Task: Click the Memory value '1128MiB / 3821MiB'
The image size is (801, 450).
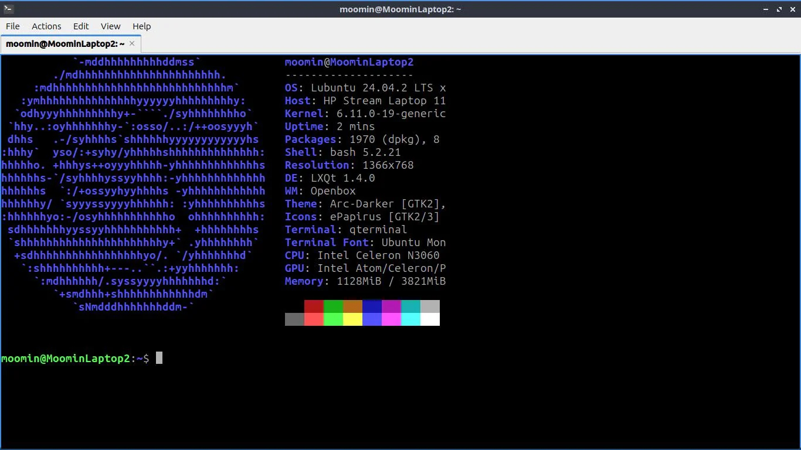Action: click(391, 281)
